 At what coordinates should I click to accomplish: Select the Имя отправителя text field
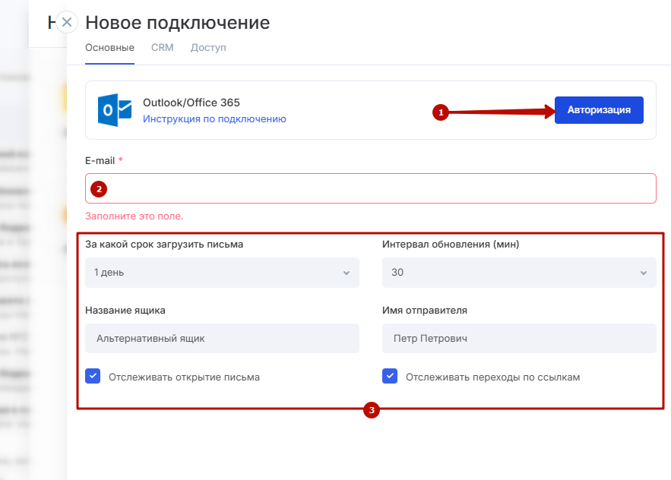(519, 339)
